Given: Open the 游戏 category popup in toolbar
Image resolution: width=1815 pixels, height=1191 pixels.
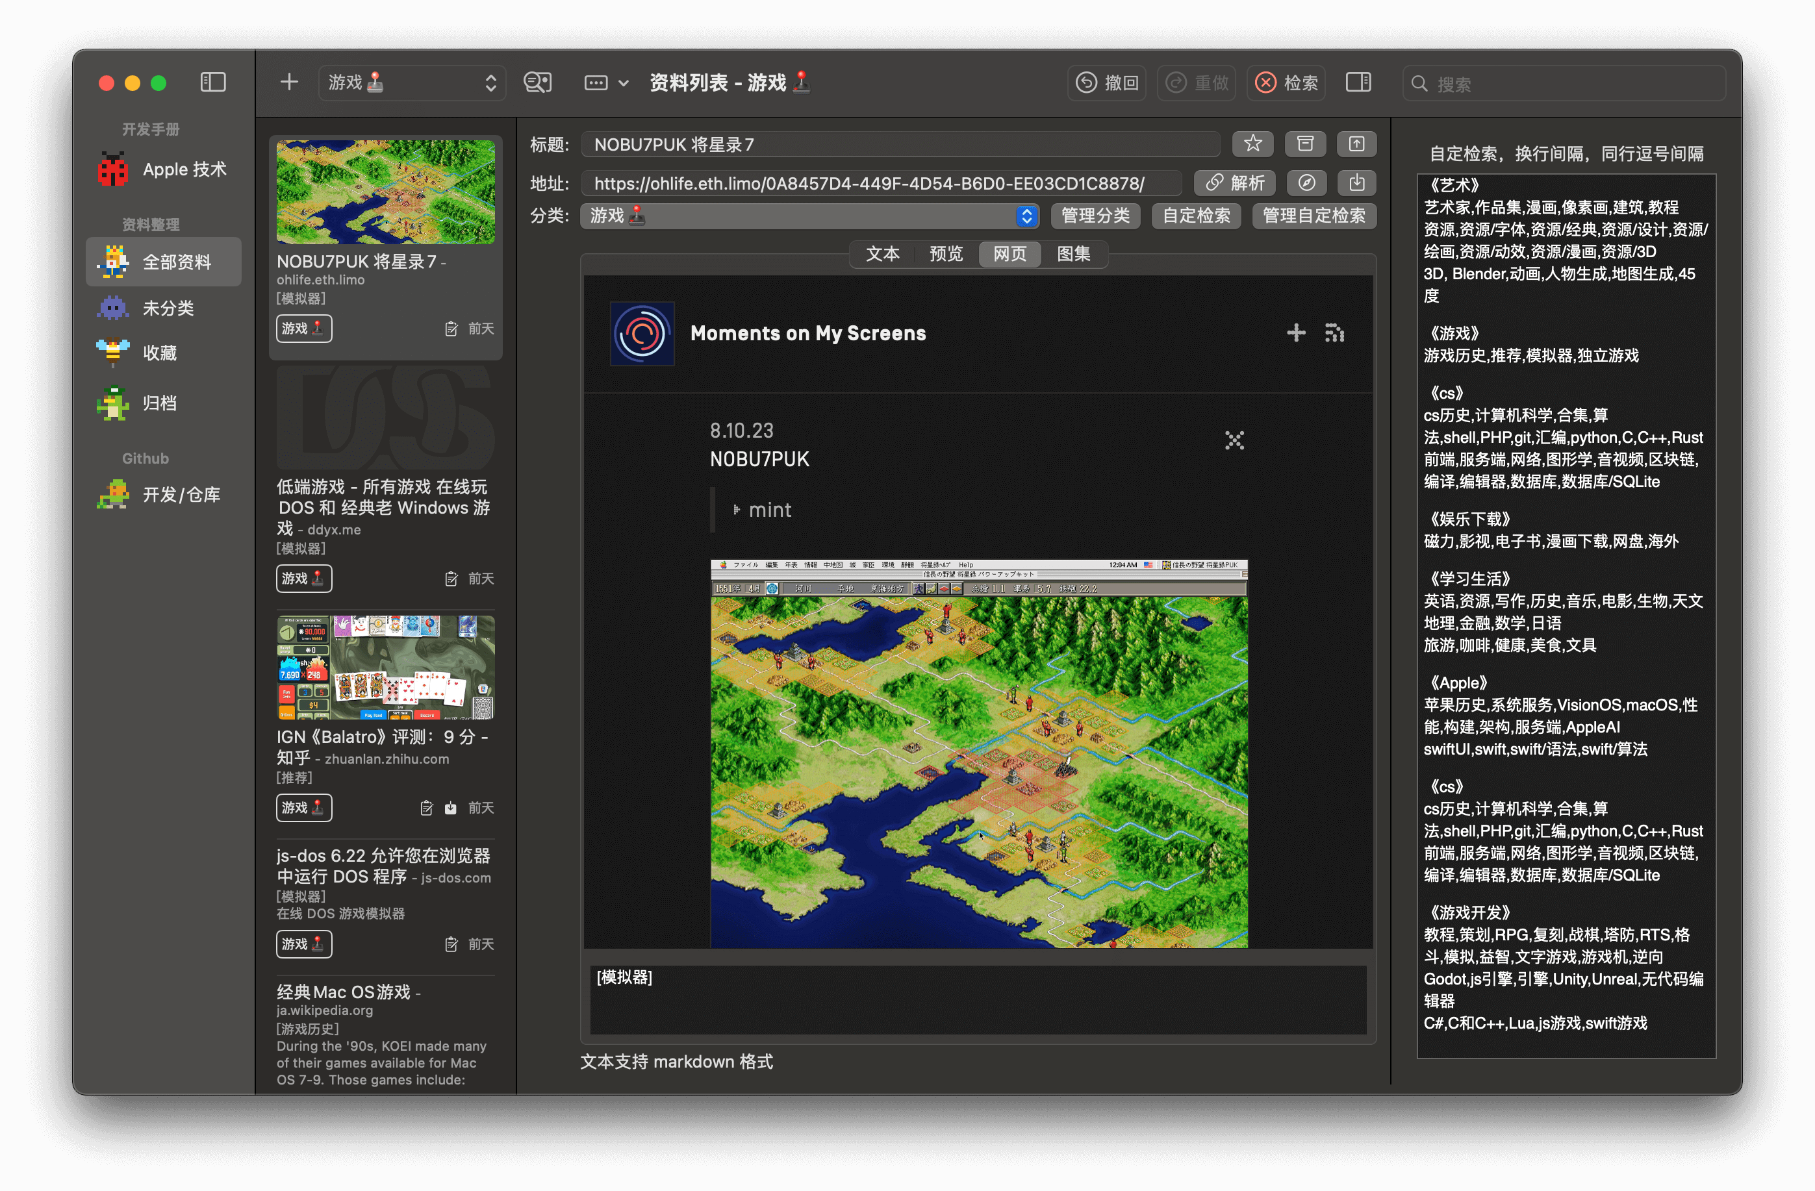Looking at the screenshot, I should [x=412, y=82].
